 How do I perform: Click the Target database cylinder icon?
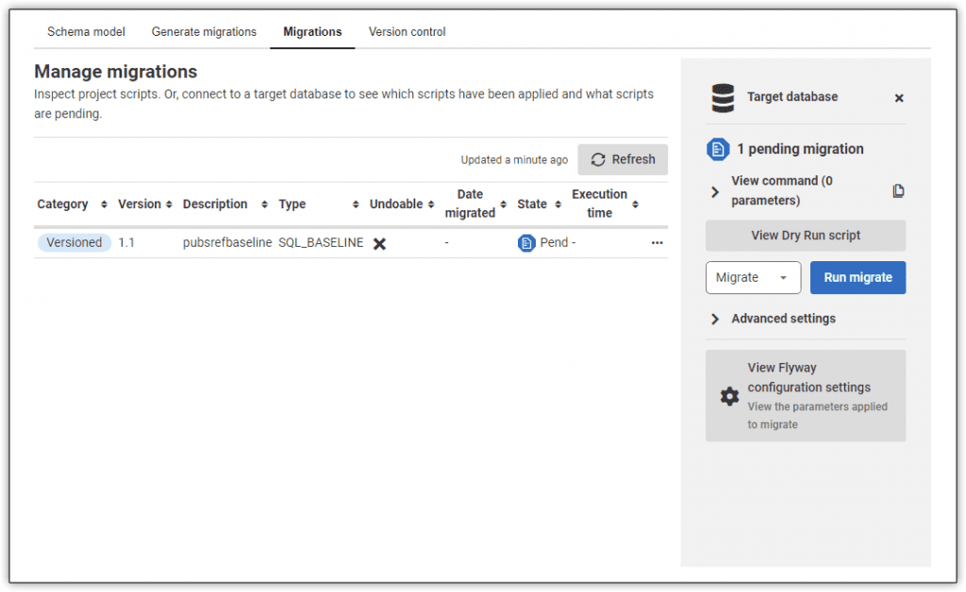tap(723, 97)
